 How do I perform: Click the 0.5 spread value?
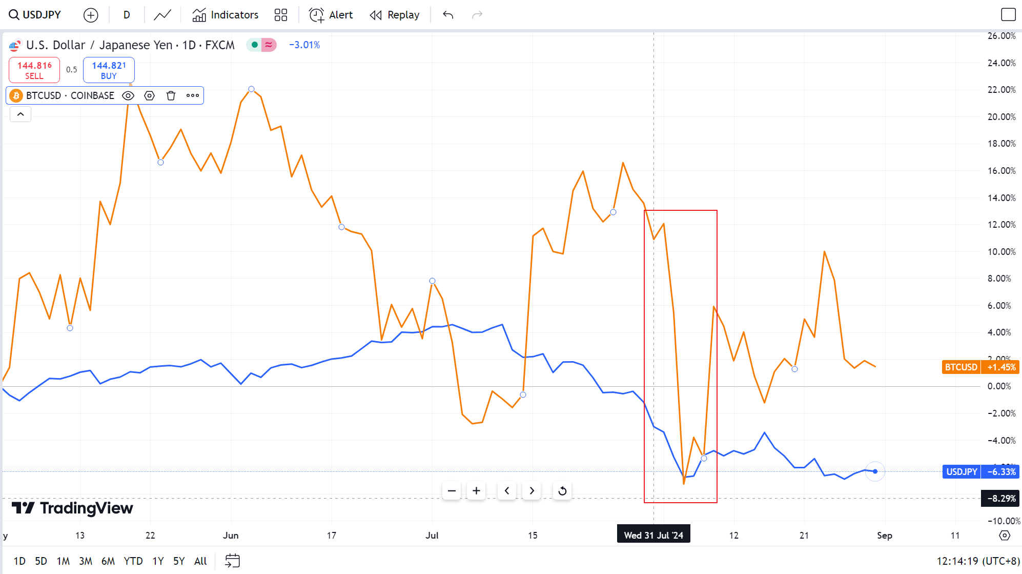(x=71, y=70)
